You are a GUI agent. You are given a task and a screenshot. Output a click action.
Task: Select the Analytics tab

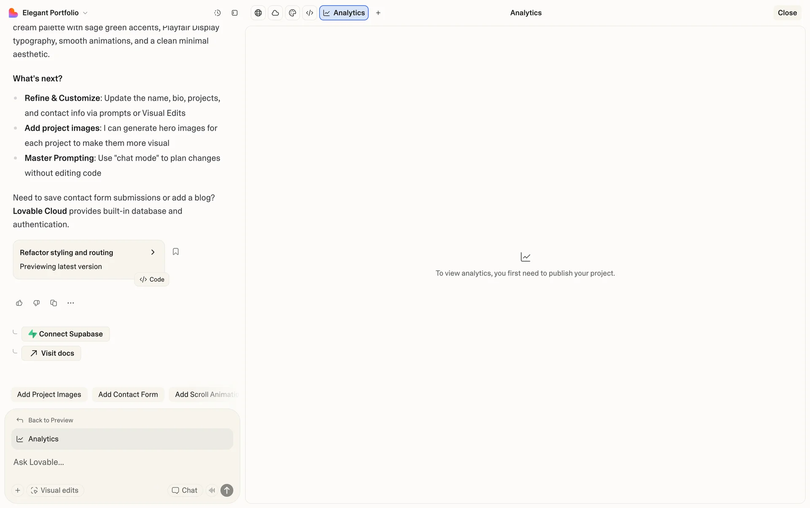pos(344,13)
